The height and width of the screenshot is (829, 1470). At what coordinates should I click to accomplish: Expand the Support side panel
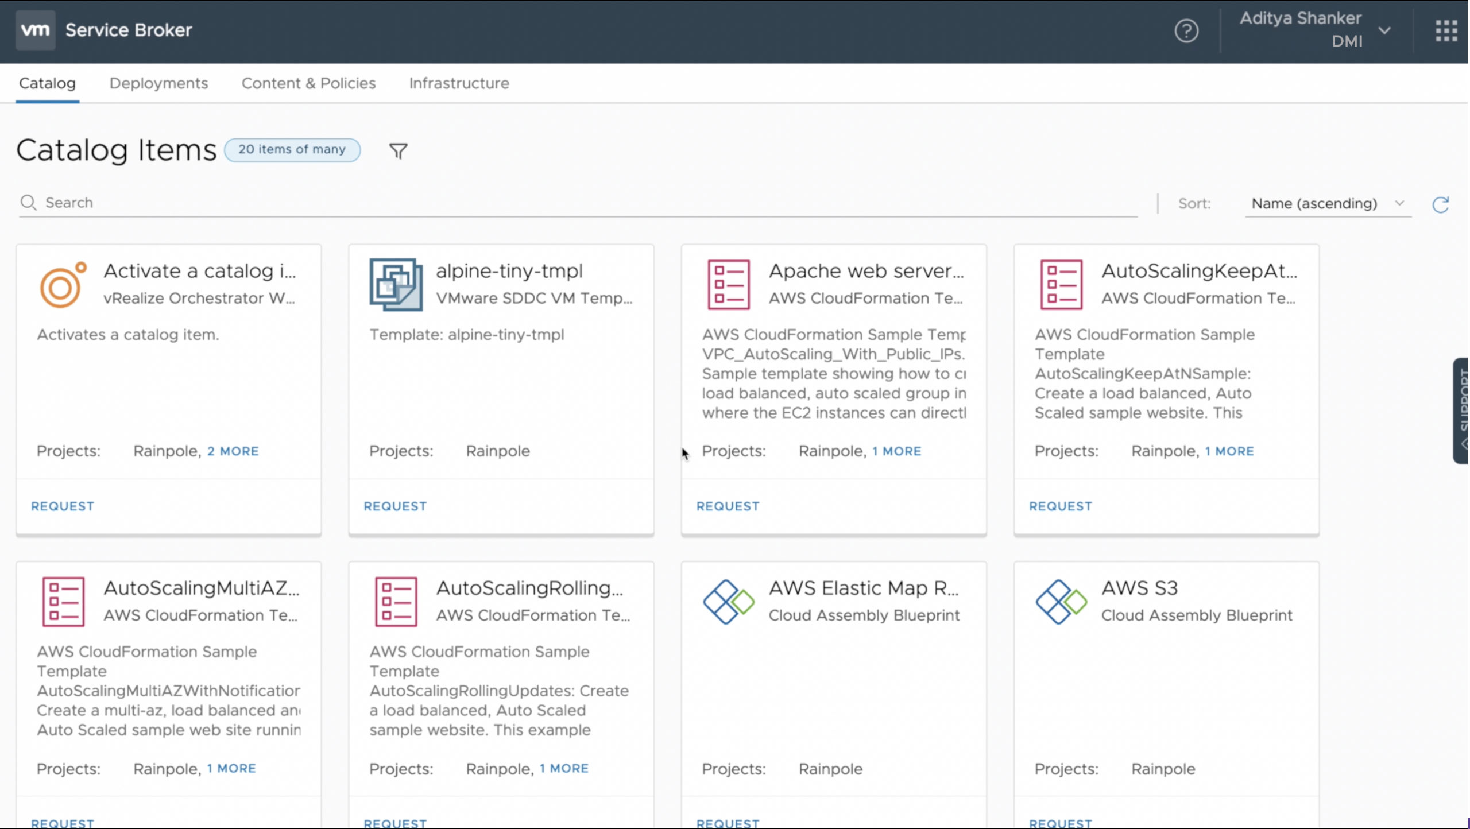pos(1461,410)
